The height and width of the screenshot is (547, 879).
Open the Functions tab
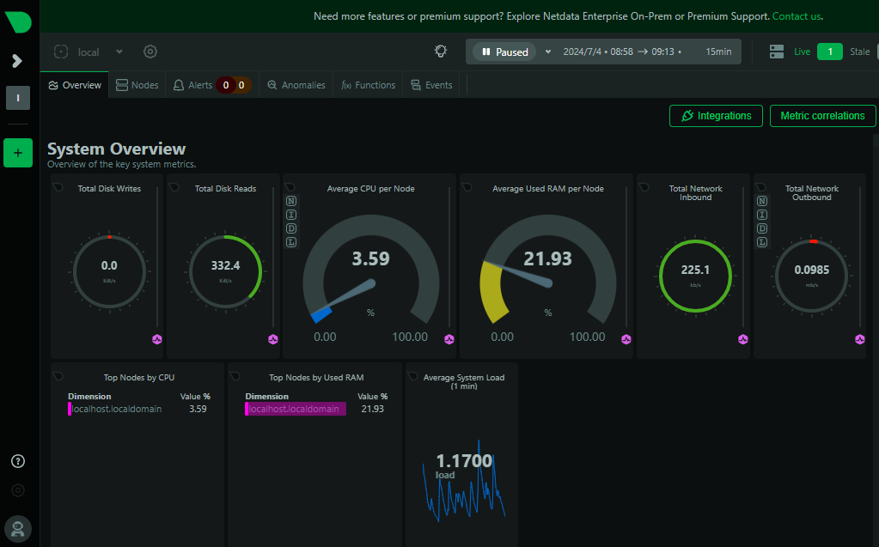(369, 85)
